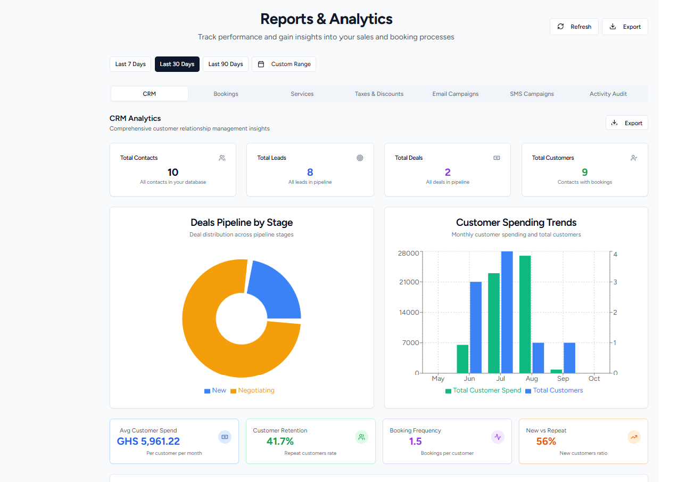Open the Email Campaigns tab

pyautogui.click(x=455, y=94)
